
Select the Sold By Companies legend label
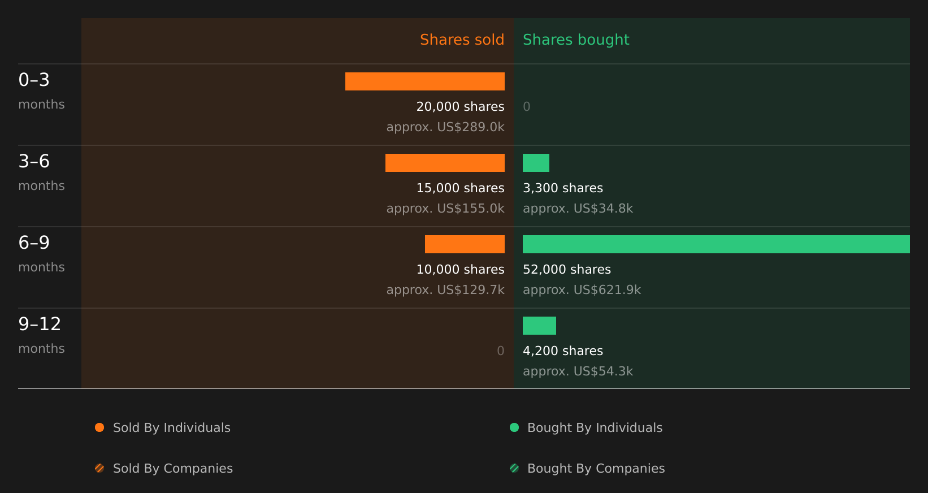point(173,469)
